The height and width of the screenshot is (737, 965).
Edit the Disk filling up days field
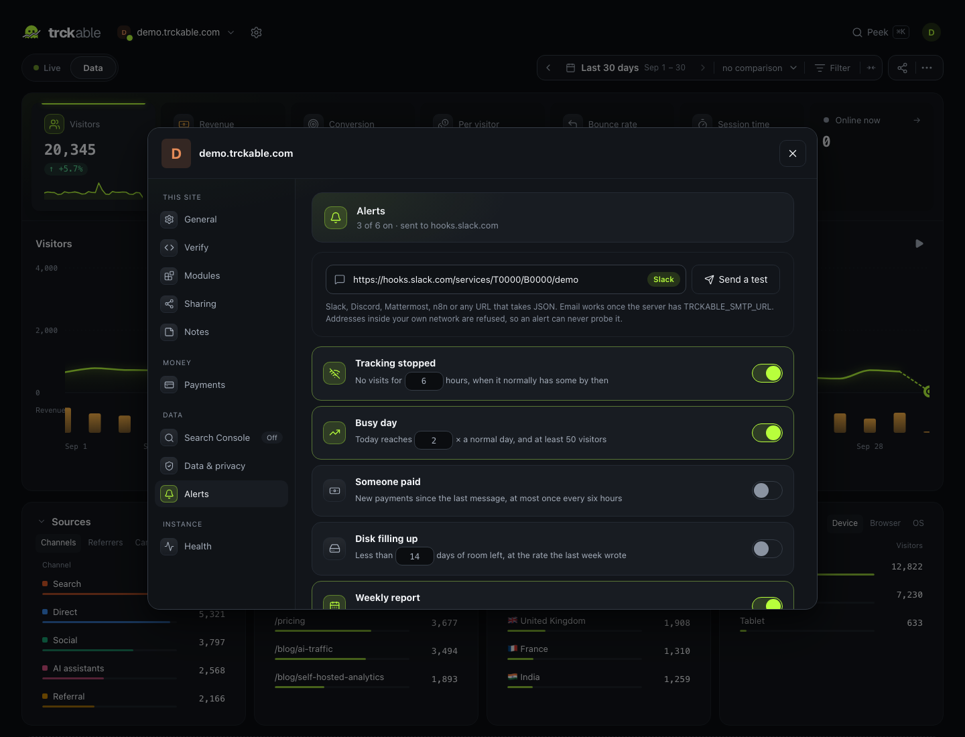coord(415,556)
